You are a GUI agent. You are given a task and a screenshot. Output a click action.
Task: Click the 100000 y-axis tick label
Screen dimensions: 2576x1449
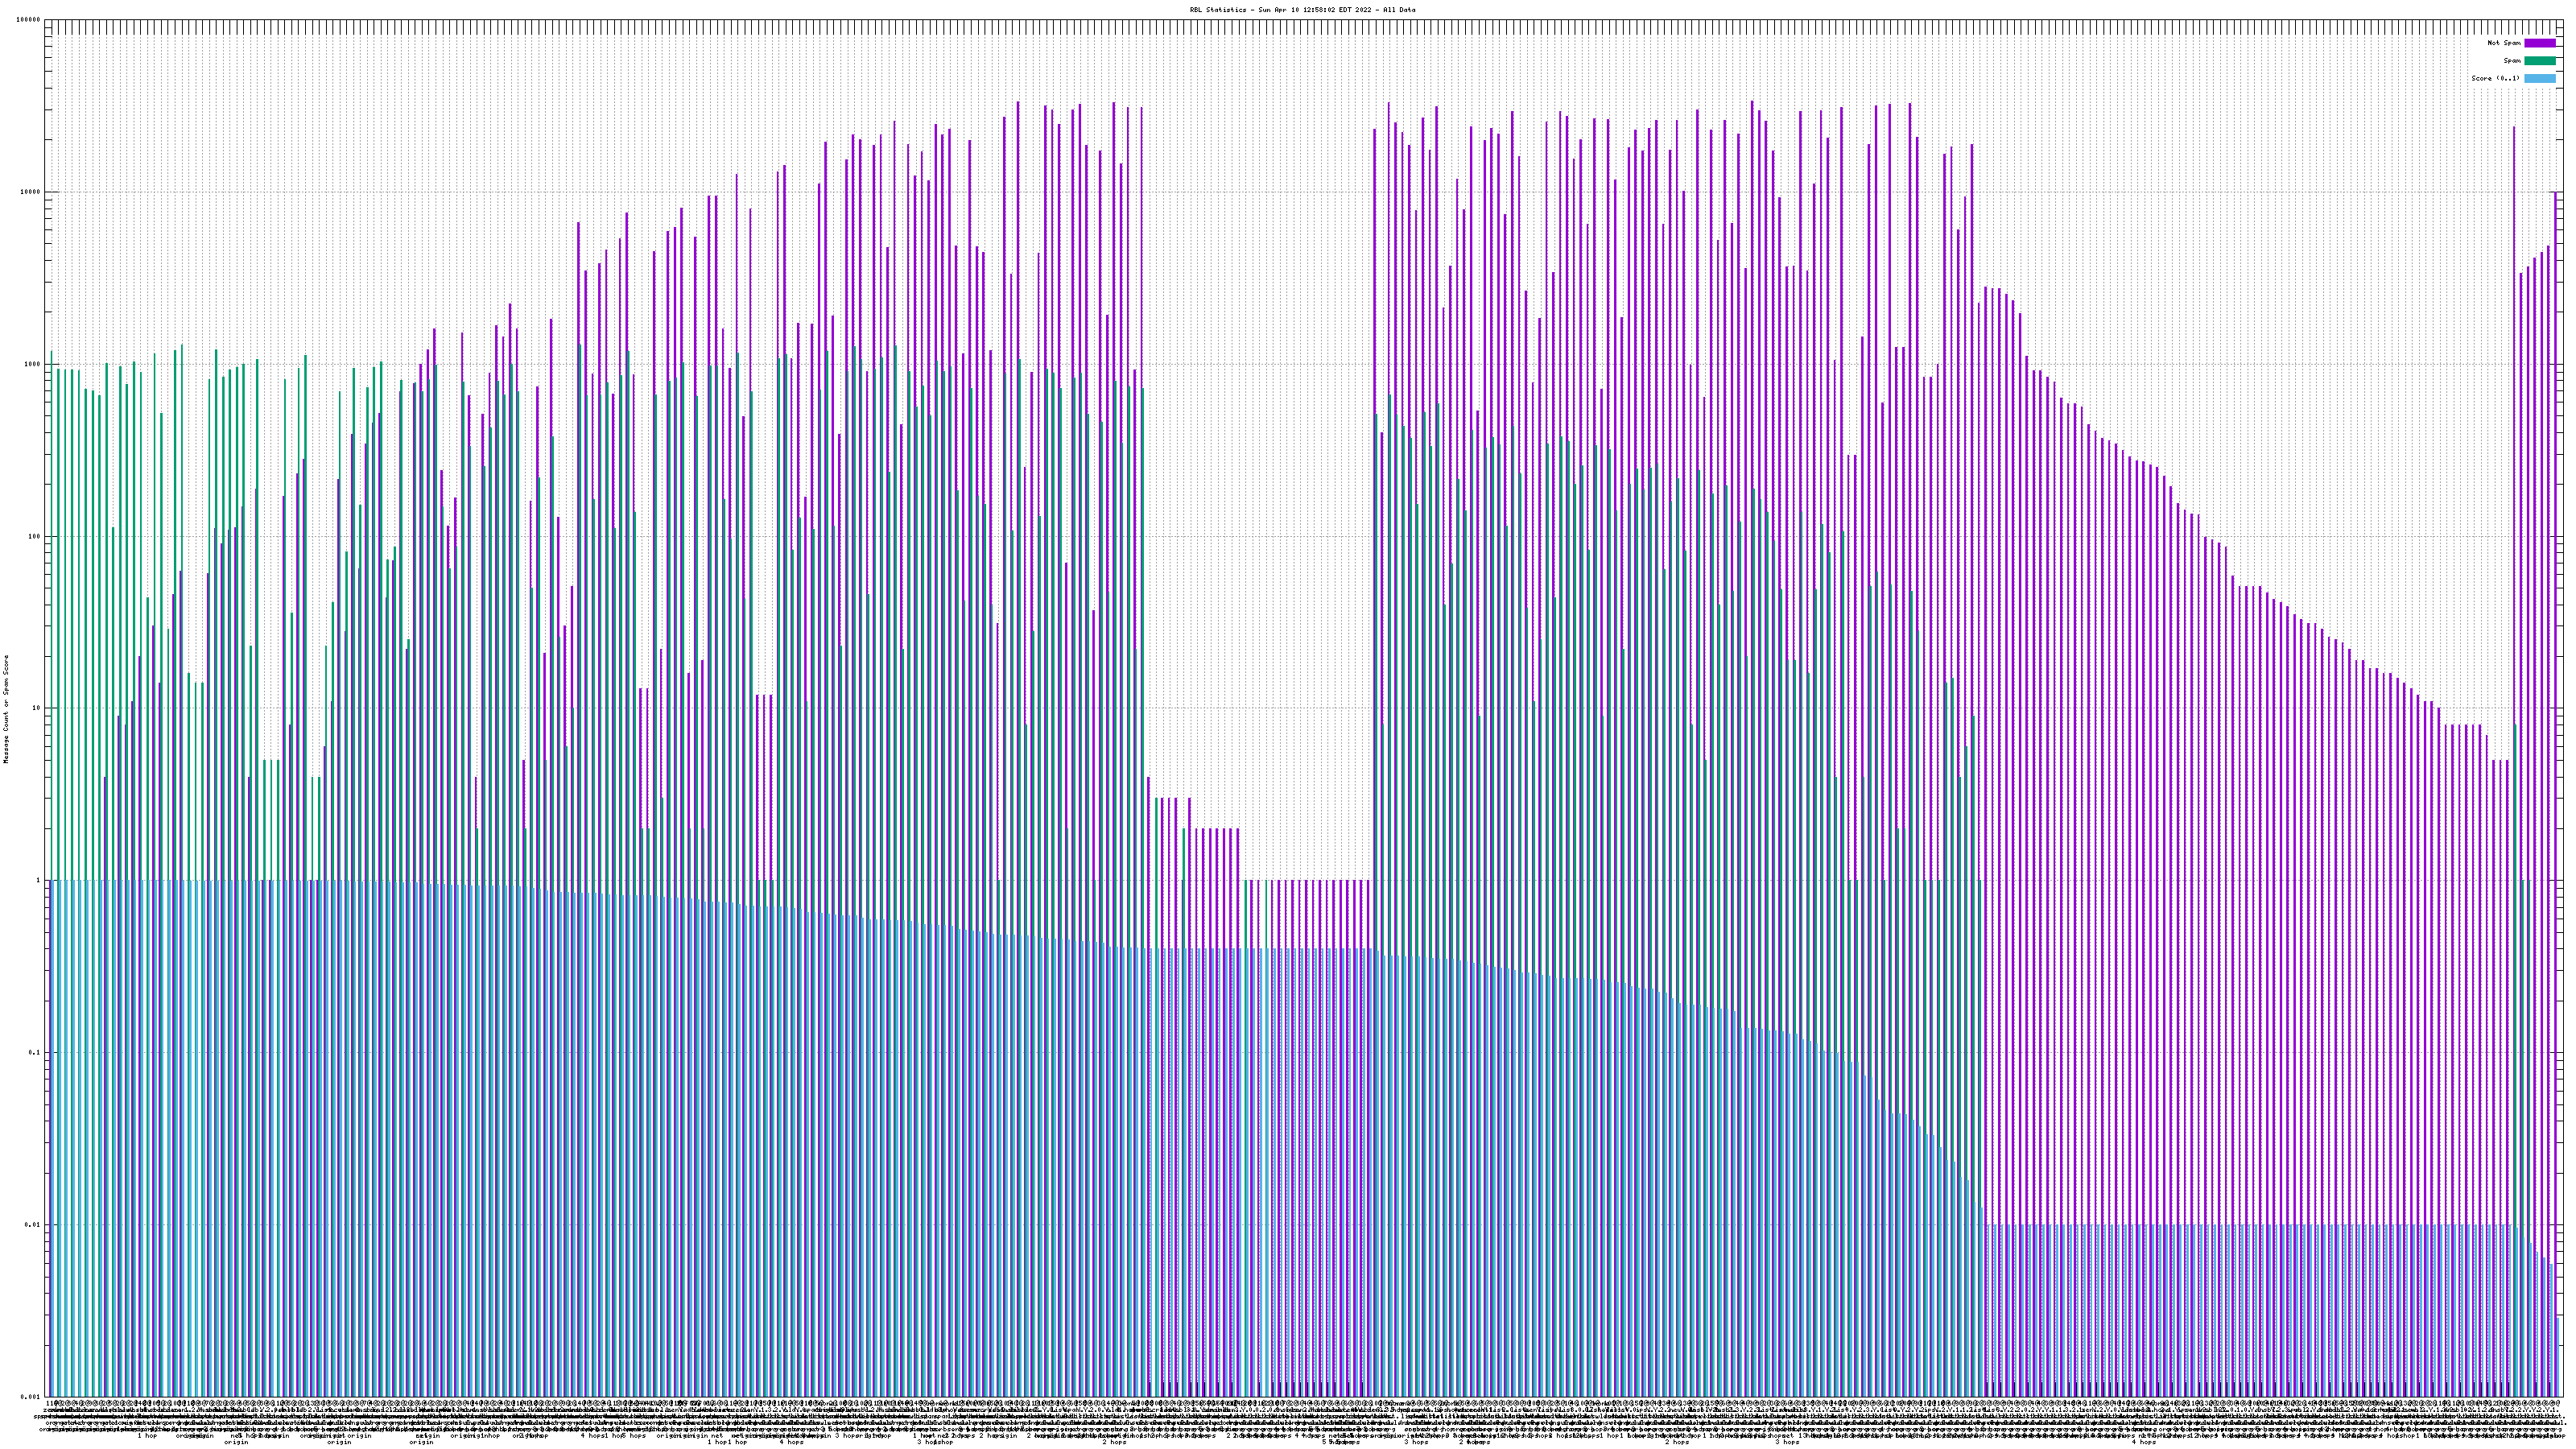[x=29, y=20]
